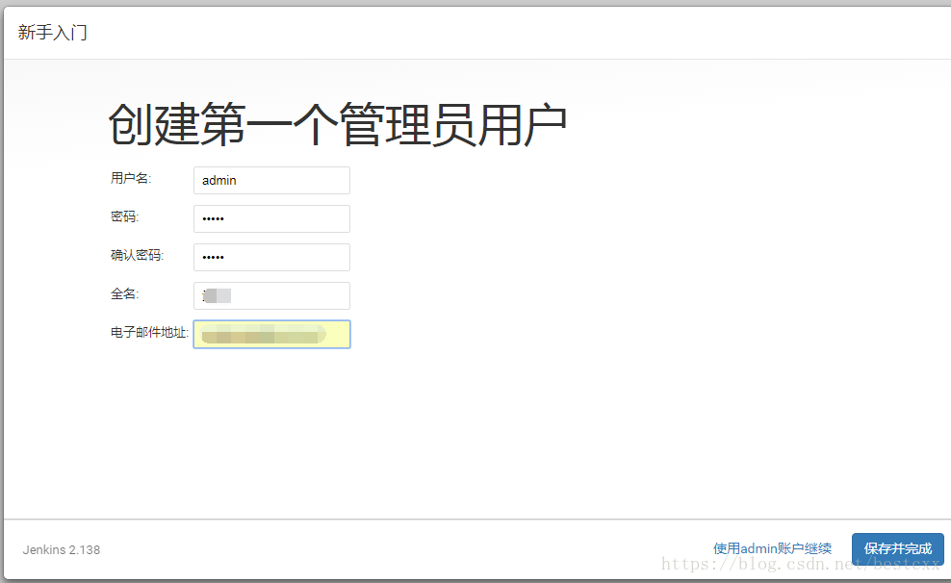Click the Jenkins 2.138 version text

click(61, 549)
